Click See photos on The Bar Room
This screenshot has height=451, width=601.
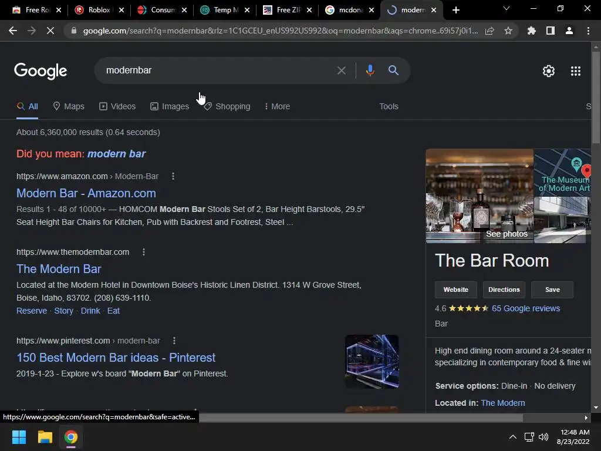507,234
